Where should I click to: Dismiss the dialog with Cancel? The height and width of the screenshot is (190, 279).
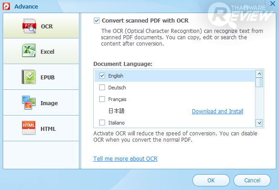252,180
